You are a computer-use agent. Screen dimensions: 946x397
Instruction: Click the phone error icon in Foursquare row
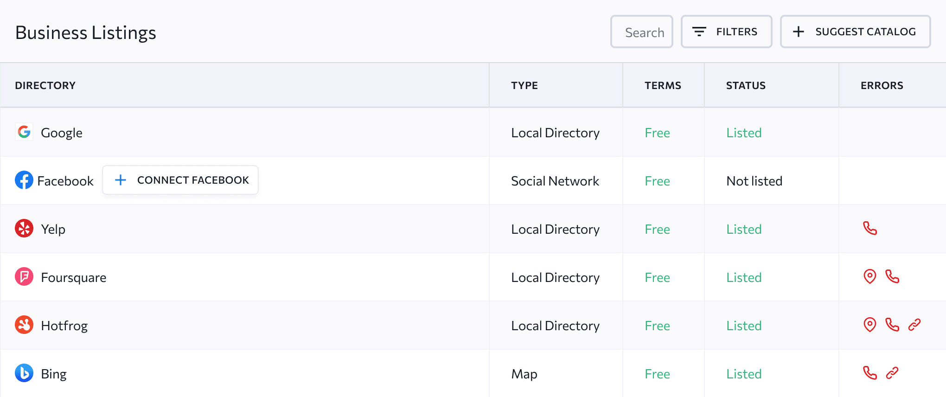click(x=892, y=276)
